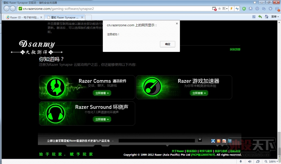Image resolution: width=281 pixels, height=164 pixels.
Task: Submit newsletter with the double-arrow button
Action: coord(200,140)
